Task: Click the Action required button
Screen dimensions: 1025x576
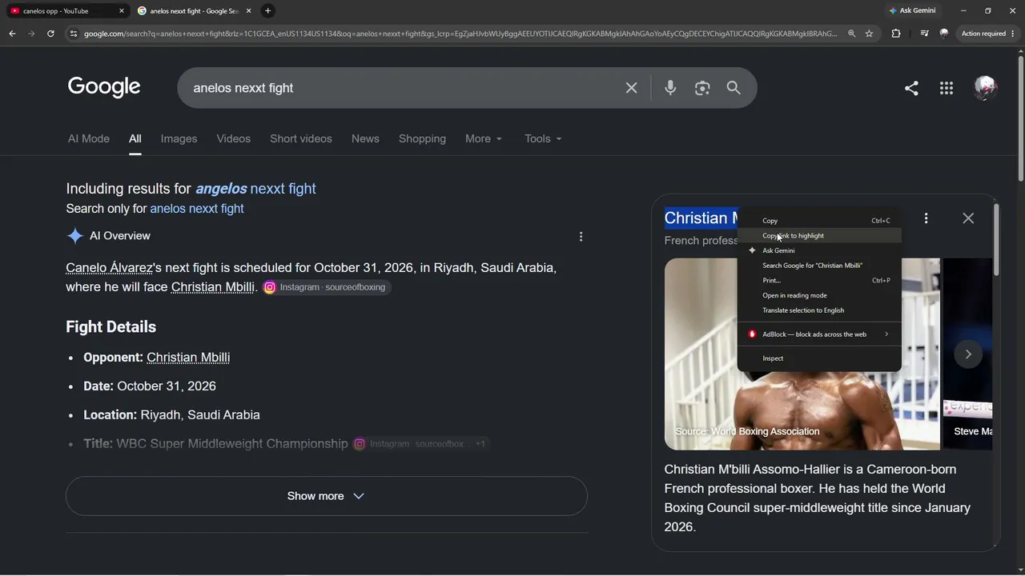Action: [x=988, y=34]
